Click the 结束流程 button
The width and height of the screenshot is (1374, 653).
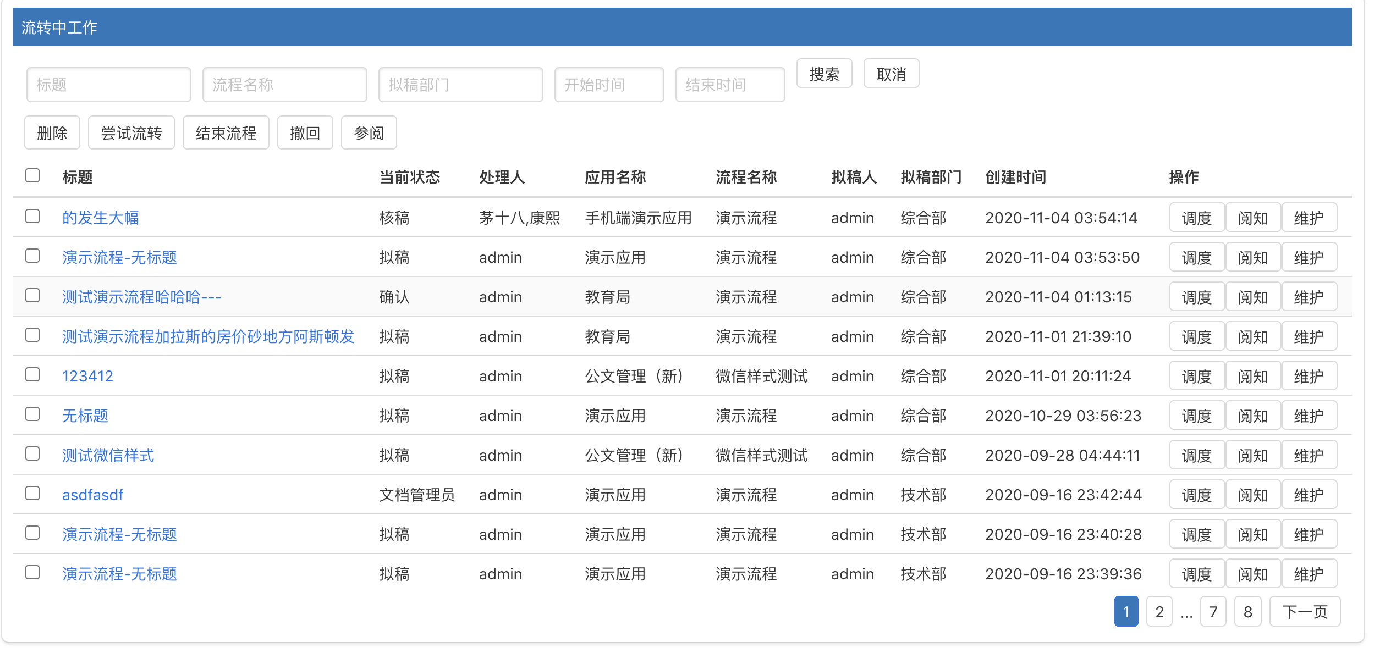pos(226,132)
